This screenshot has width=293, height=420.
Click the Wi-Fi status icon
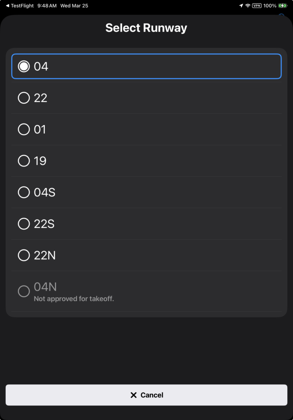[248, 6]
